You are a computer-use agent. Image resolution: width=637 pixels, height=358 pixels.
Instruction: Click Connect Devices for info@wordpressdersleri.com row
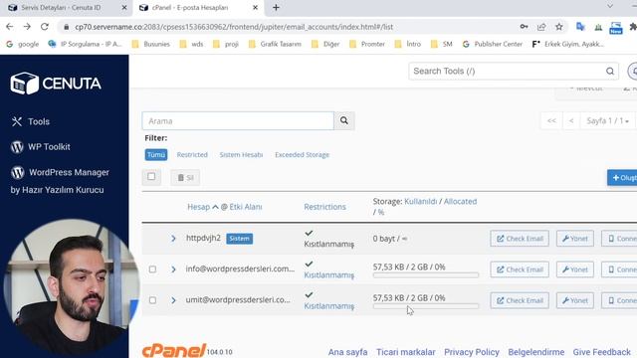(619, 269)
